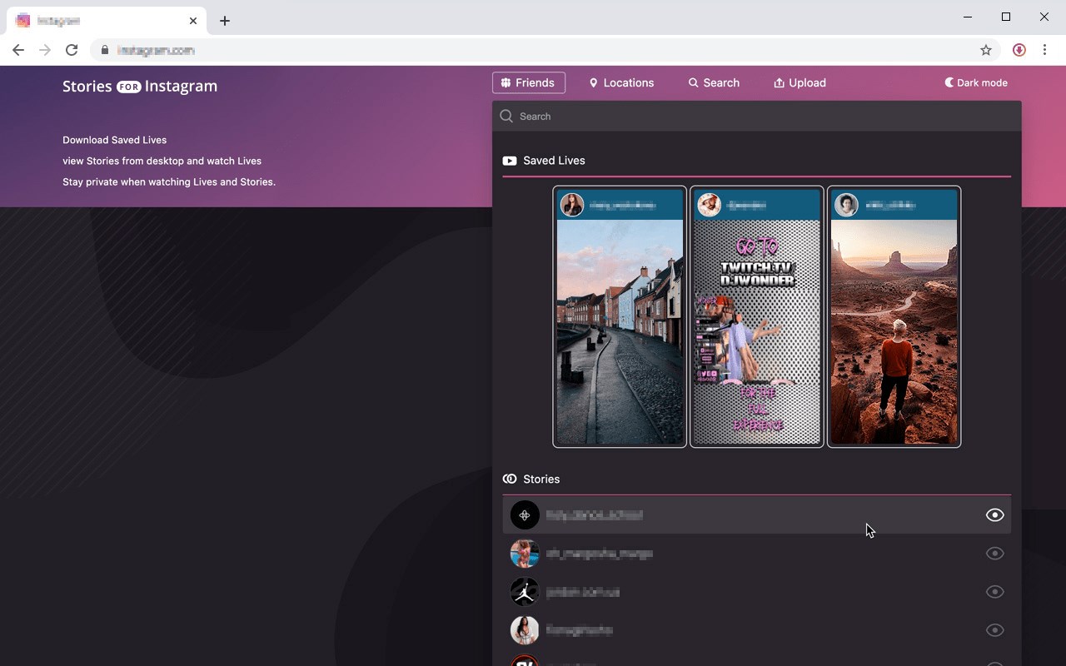Click avatar on the cobblestone street card

[572, 205]
